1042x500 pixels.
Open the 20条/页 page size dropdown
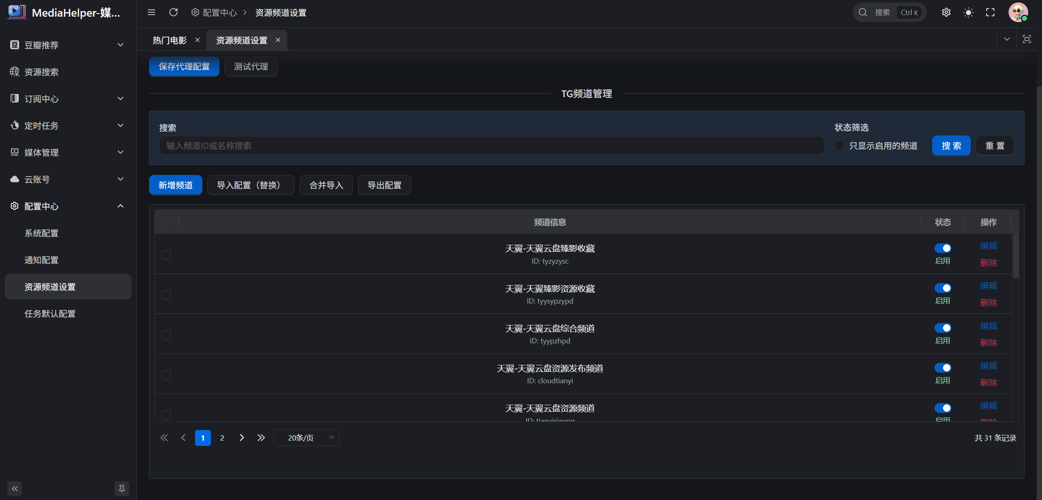307,438
